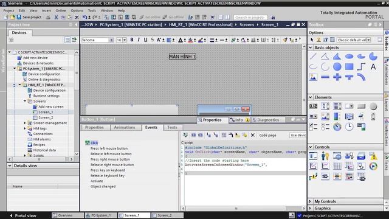
Task: Select the Media player control
Action: tap(373, 166)
